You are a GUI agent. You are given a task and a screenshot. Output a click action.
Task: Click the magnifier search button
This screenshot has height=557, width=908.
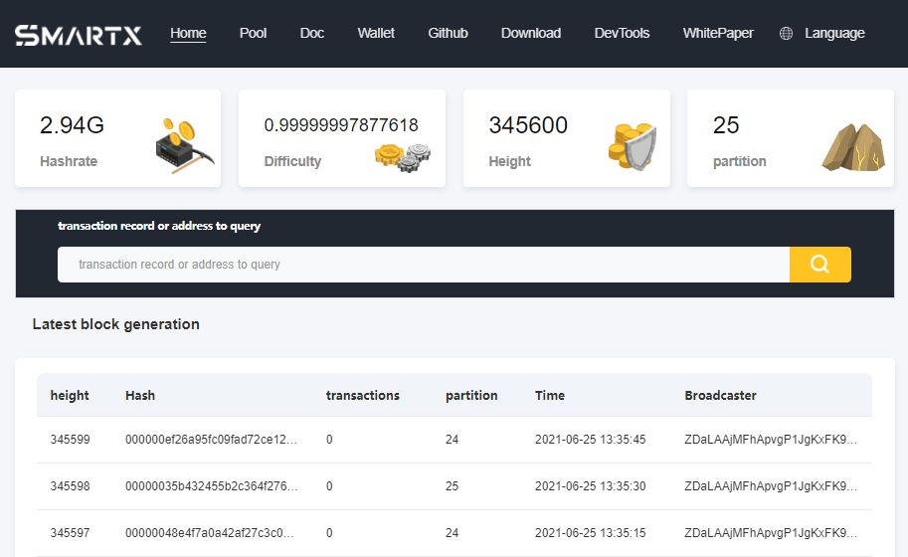[819, 265]
